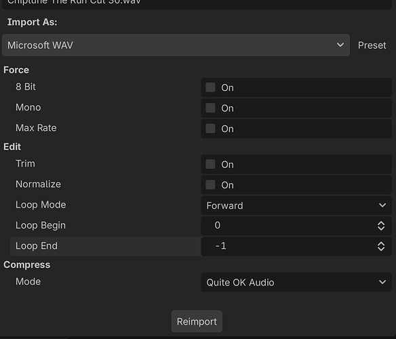Click the Mono property label
The image size is (396, 339).
pos(28,107)
